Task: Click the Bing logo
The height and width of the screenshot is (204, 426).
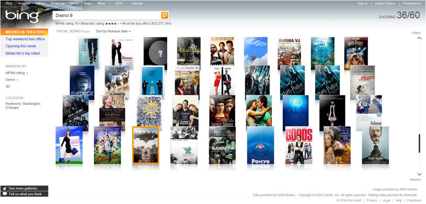Action: pos(23,16)
